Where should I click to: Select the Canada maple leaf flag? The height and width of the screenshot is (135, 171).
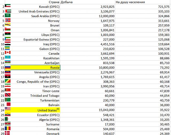8,52
